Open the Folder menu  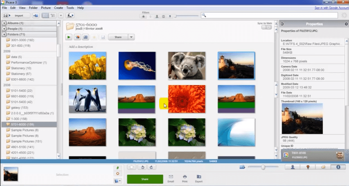coord(33,8)
